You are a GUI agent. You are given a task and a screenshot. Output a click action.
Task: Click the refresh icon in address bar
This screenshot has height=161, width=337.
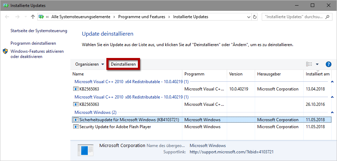(x=254, y=17)
